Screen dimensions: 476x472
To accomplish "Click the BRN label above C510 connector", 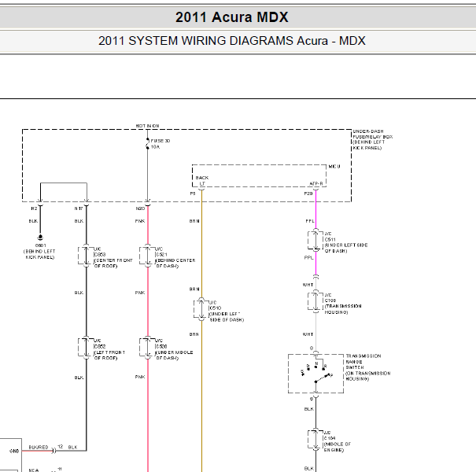I will point(194,289).
